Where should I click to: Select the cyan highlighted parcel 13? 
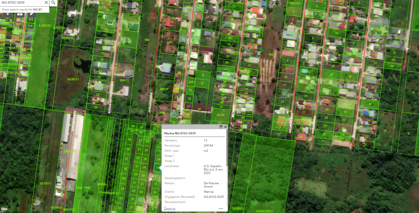[157, 167]
